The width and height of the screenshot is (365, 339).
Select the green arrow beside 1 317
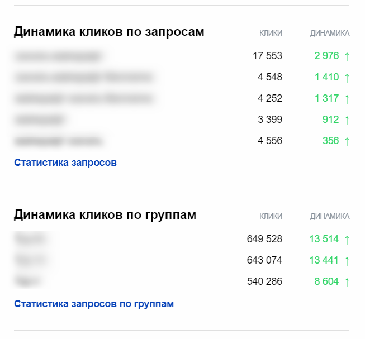[x=347, y=98]
